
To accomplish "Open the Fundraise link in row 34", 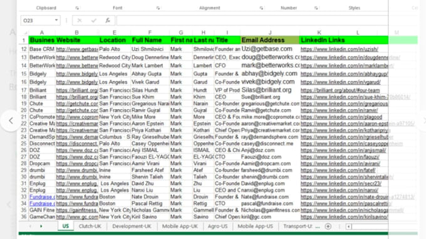I will coord(42,204).
